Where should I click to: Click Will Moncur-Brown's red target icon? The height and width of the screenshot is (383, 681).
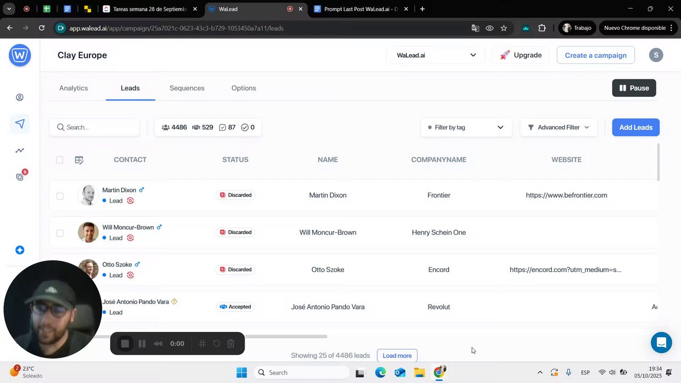[130, 238]
